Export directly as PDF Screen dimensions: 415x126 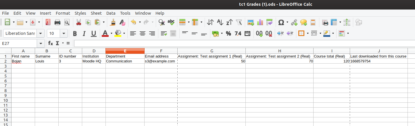pyautogui.click(x=48, y=22)
